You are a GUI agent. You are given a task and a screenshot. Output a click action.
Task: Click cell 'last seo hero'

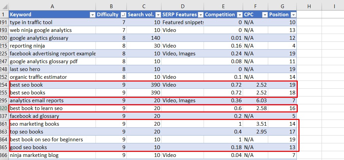tap(52, 69)
